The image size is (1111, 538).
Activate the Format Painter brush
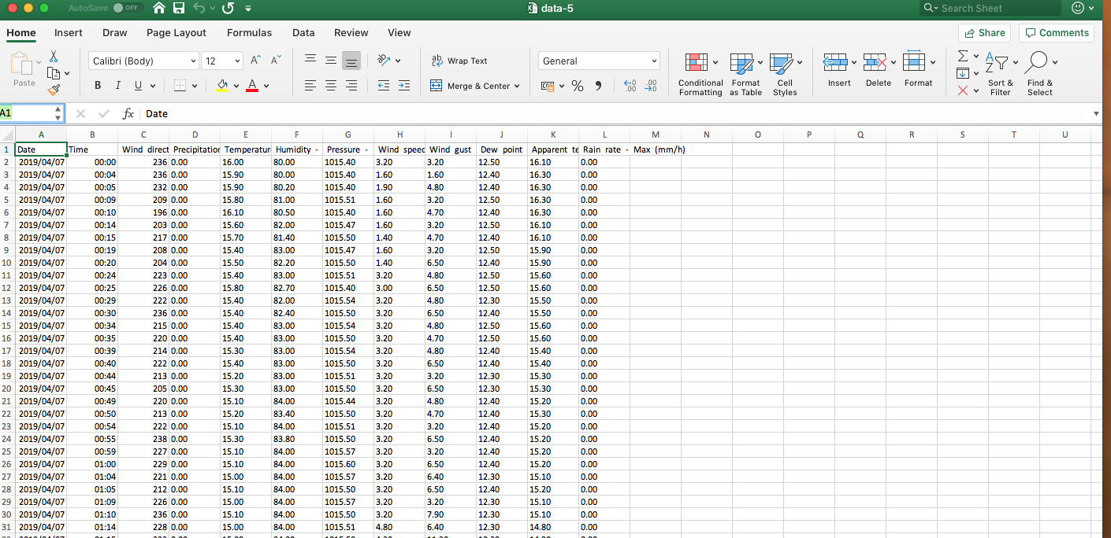tap(54, 90)
